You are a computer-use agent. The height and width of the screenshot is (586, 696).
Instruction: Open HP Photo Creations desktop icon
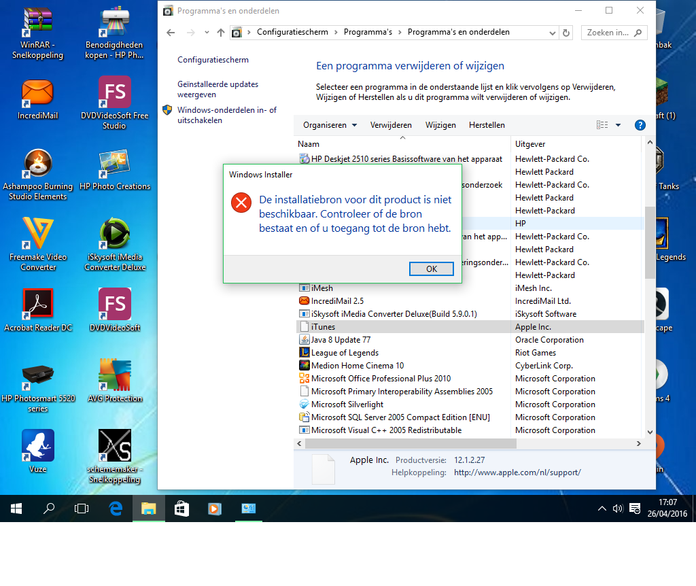click(x=114, y=171)
